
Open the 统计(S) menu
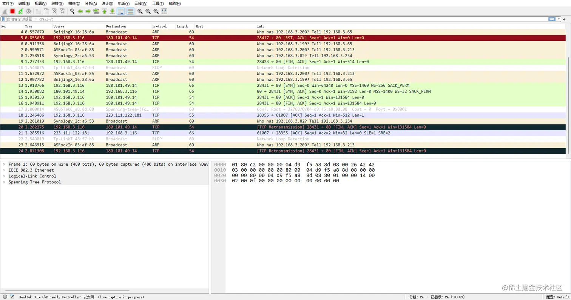coord(107,3)
